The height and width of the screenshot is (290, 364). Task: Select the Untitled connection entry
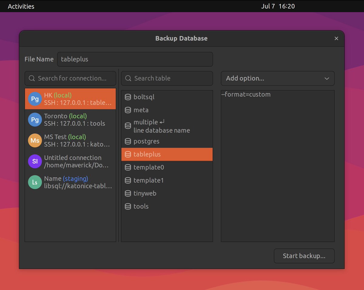(x=70, y=162)
